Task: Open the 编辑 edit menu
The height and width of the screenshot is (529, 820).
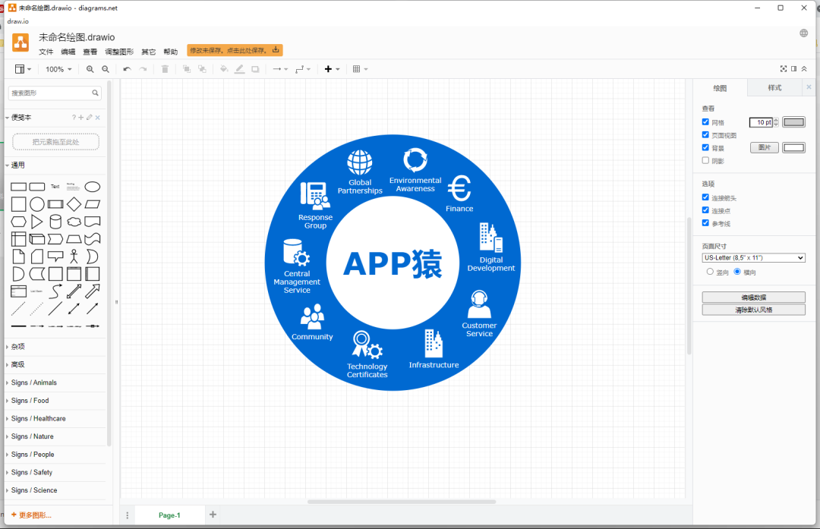Action: [68, 52]
